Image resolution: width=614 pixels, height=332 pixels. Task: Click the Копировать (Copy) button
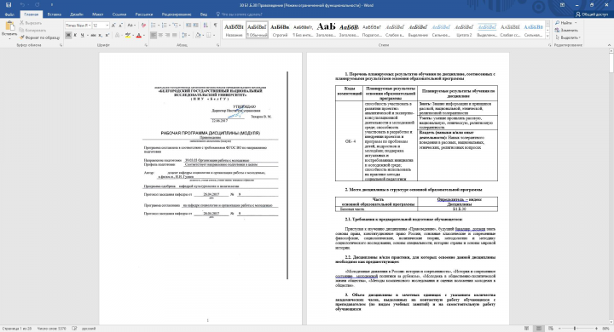pyautogui.click(x=33, y=30)
